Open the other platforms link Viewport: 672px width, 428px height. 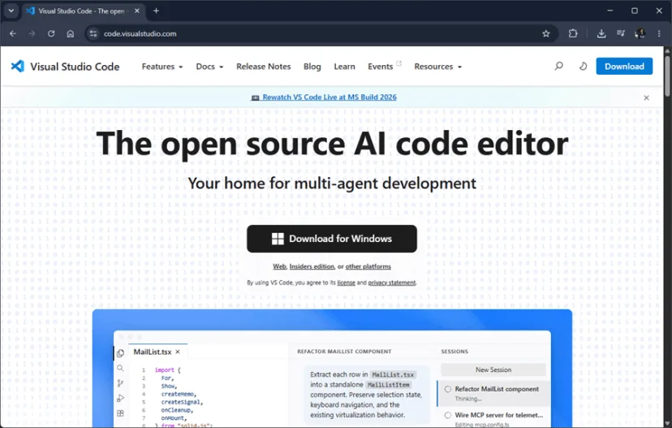coord(368,266)
